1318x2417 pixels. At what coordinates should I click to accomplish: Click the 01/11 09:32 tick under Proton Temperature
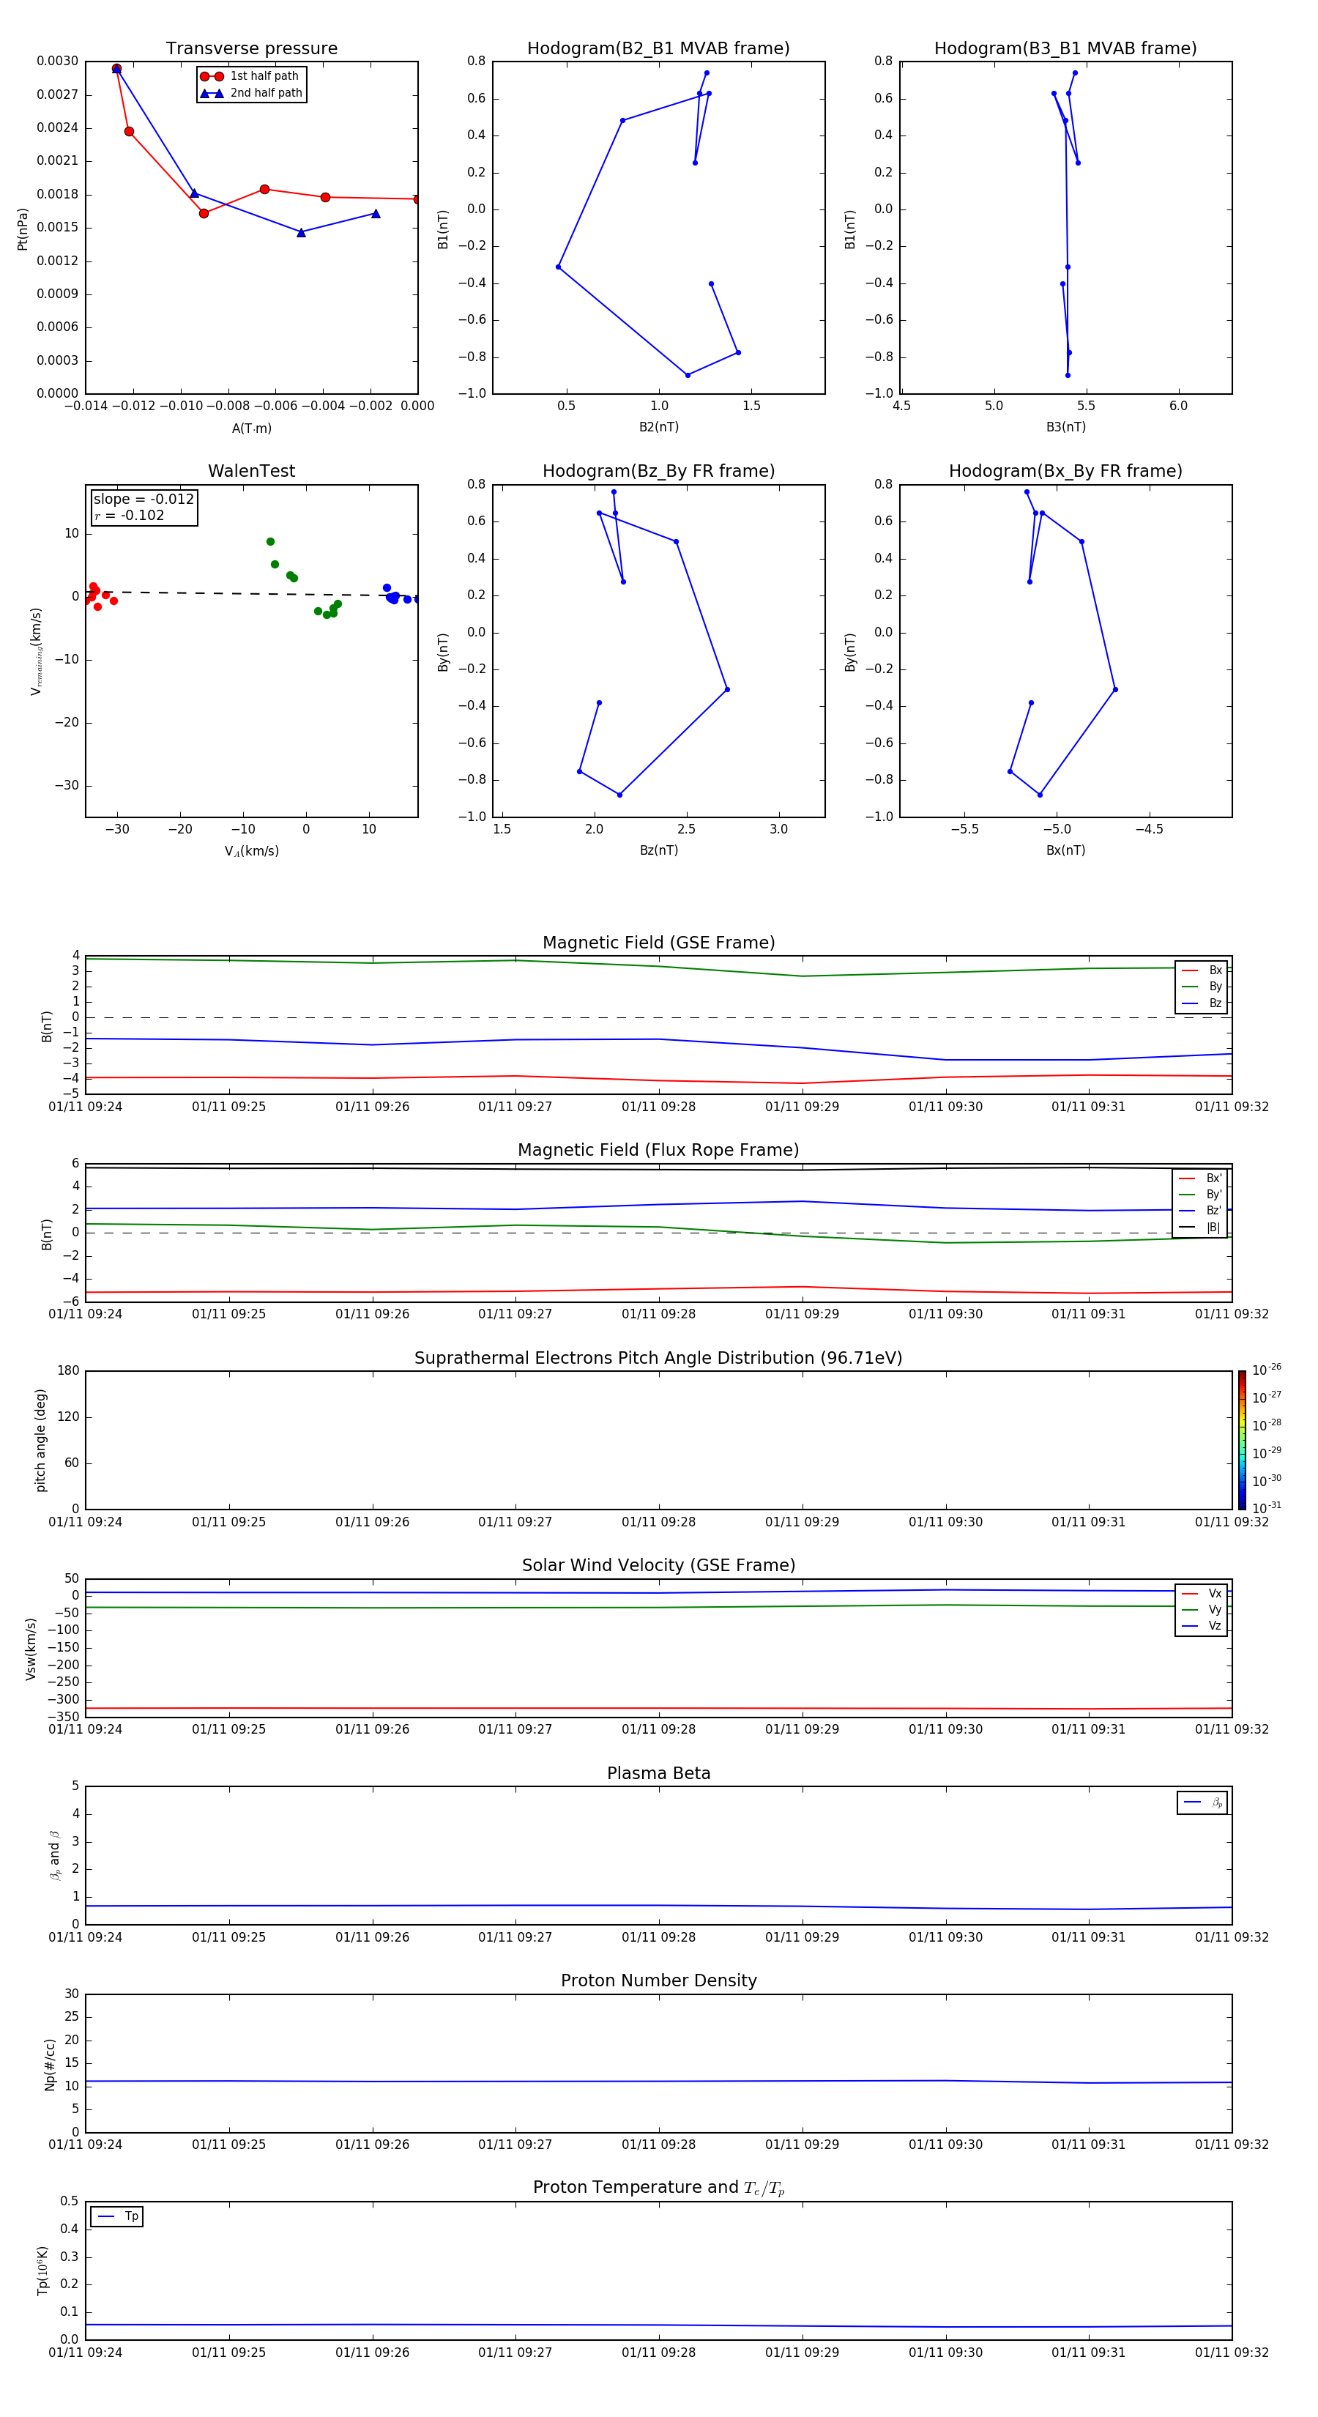(1232, 2353)
